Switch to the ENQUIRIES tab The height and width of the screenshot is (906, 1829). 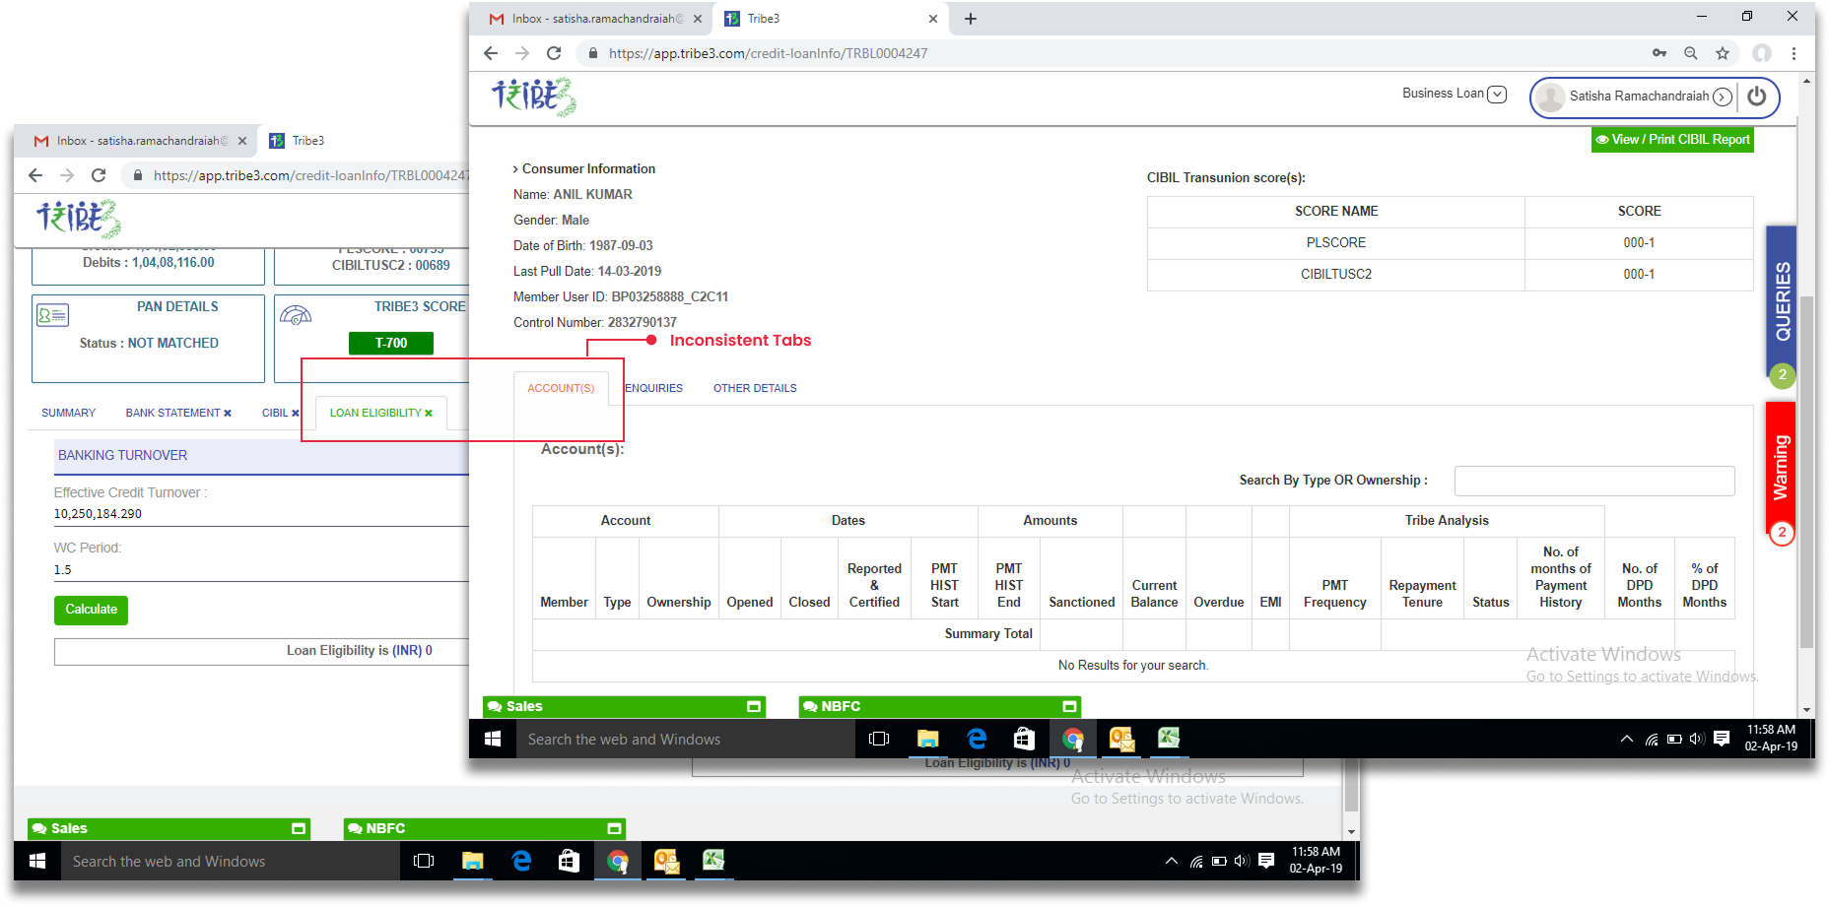pos(653,388)
